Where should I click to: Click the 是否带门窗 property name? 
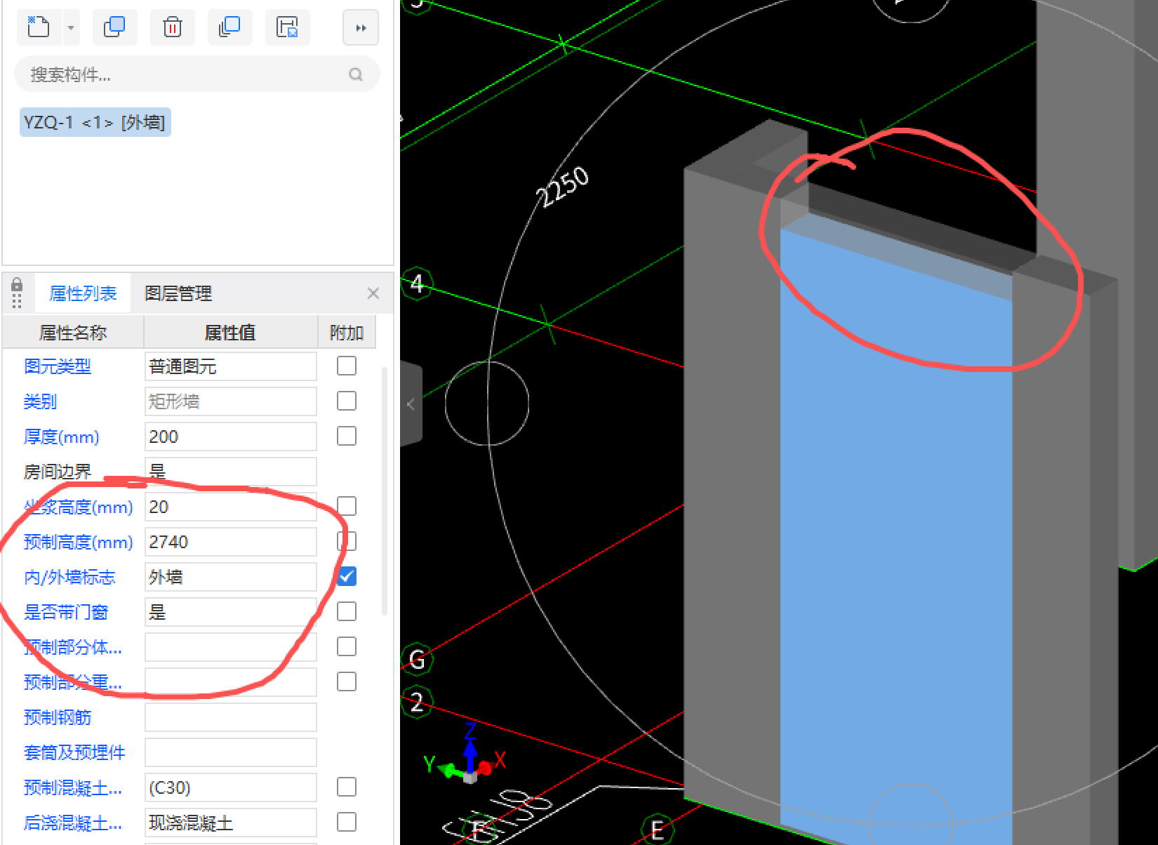[x=66, y=612]
